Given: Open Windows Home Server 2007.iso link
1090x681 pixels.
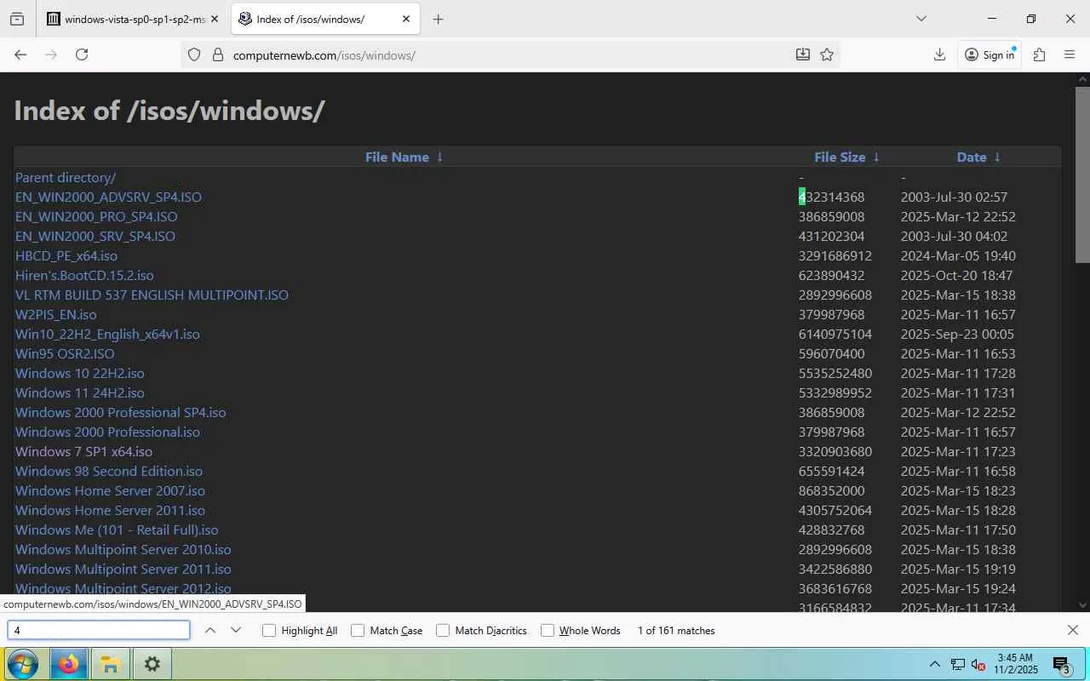Looking at the screenshot, I should [x=110, y=490].
